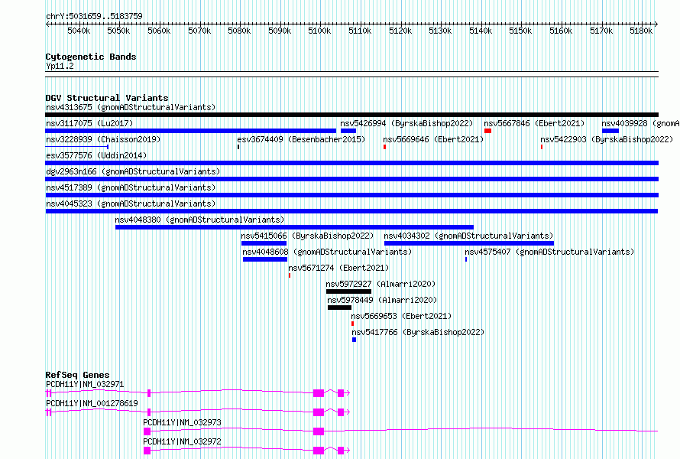Select the nsv3117075 (Lu2017) blue bar
The image size is (680, 459).
point(191,131)
